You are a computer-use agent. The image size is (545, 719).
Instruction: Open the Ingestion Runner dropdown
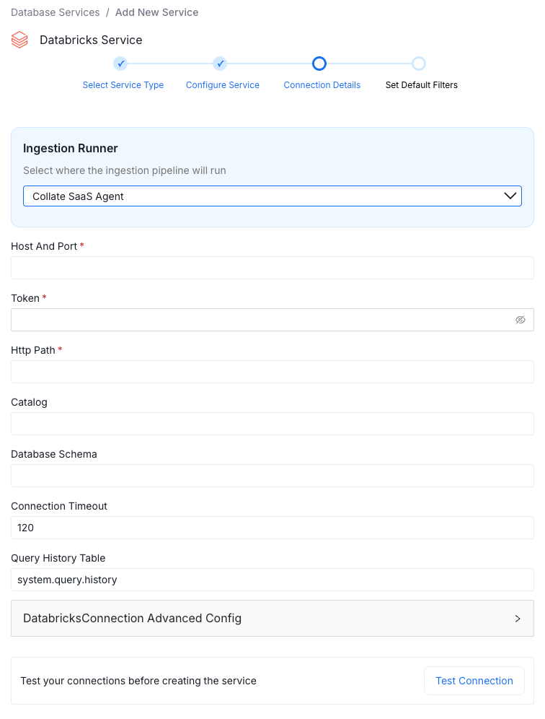tap(272, 196)
